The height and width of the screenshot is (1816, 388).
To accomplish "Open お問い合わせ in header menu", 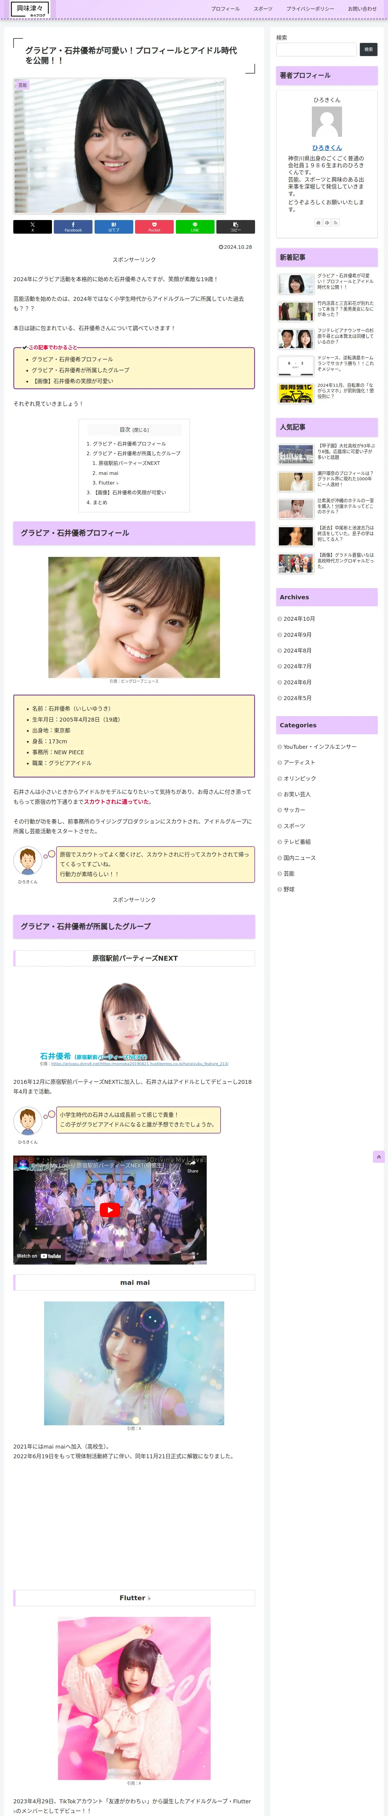I will pos(362,9).
